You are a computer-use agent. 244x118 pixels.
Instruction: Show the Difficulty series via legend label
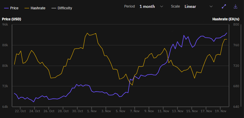[x=64, y=8]
